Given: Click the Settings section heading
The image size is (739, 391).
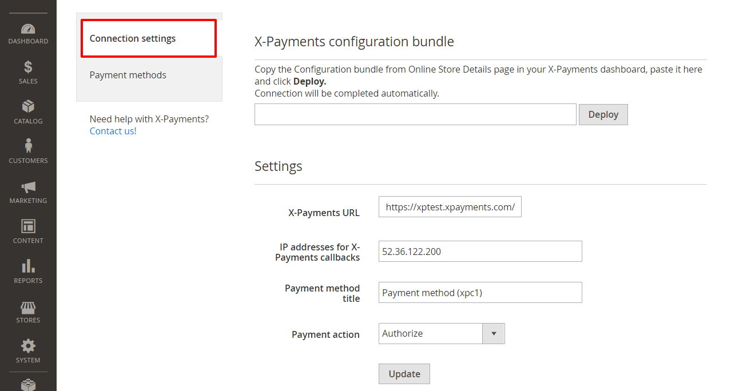Looking at the screenshot, I should pyautogui.click(x=279, y=166).
